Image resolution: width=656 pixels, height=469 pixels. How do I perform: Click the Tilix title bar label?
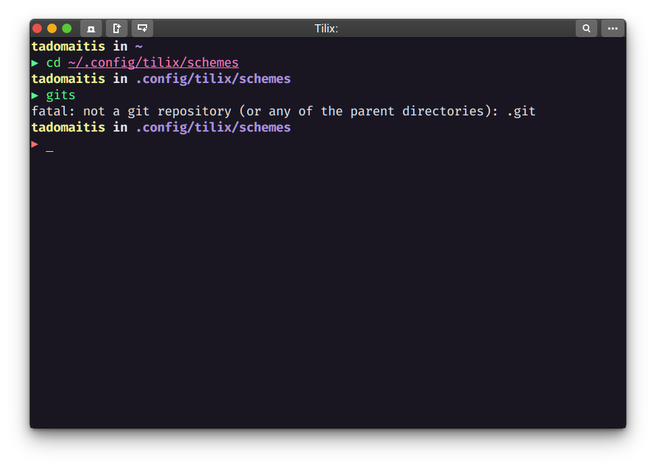[x=326, y=28]
